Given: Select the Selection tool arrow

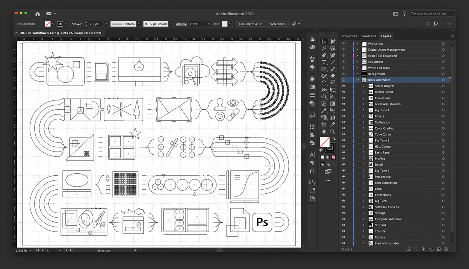Looking at the screenshot, I should (324, 41).
